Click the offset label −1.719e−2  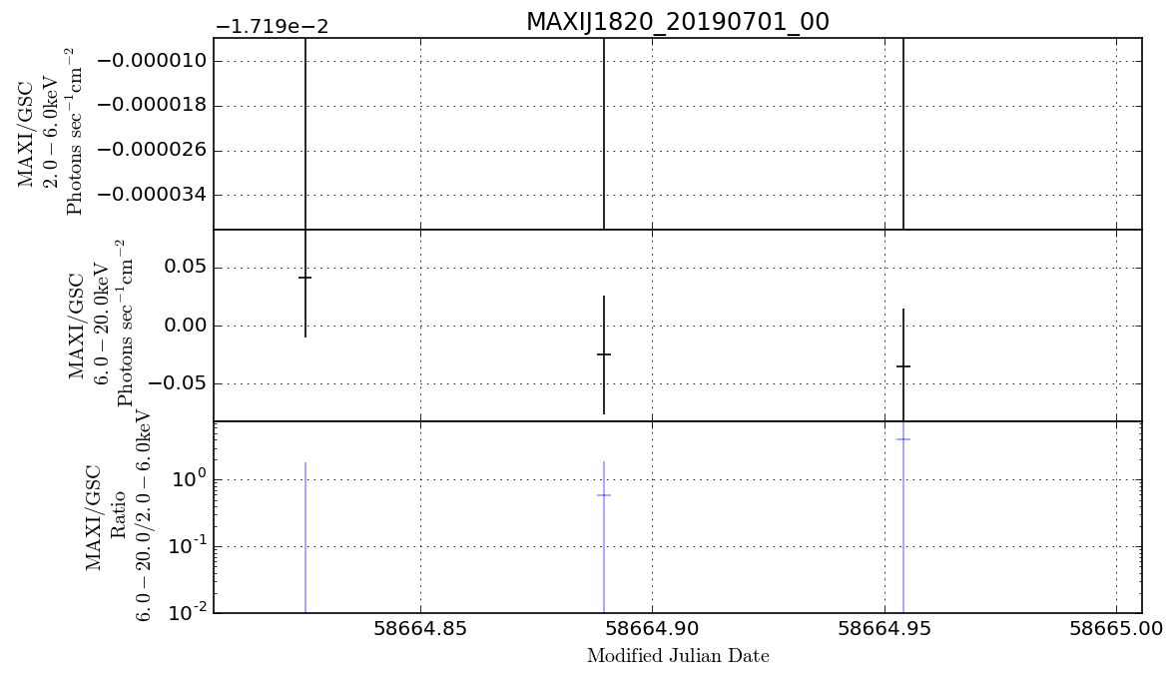click(x=272, y=28)
